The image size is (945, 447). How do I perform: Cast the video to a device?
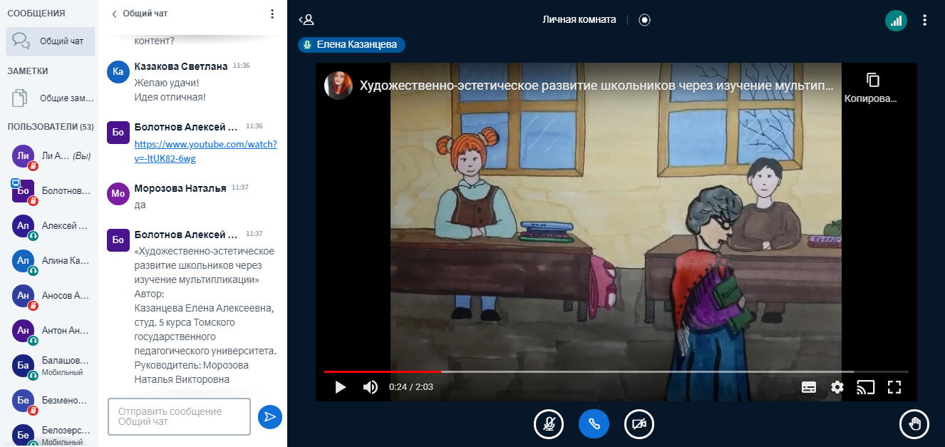(865, 387)
